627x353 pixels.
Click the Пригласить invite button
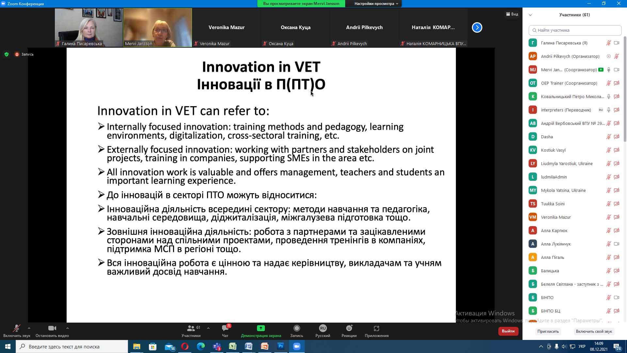tap(548, 331)
